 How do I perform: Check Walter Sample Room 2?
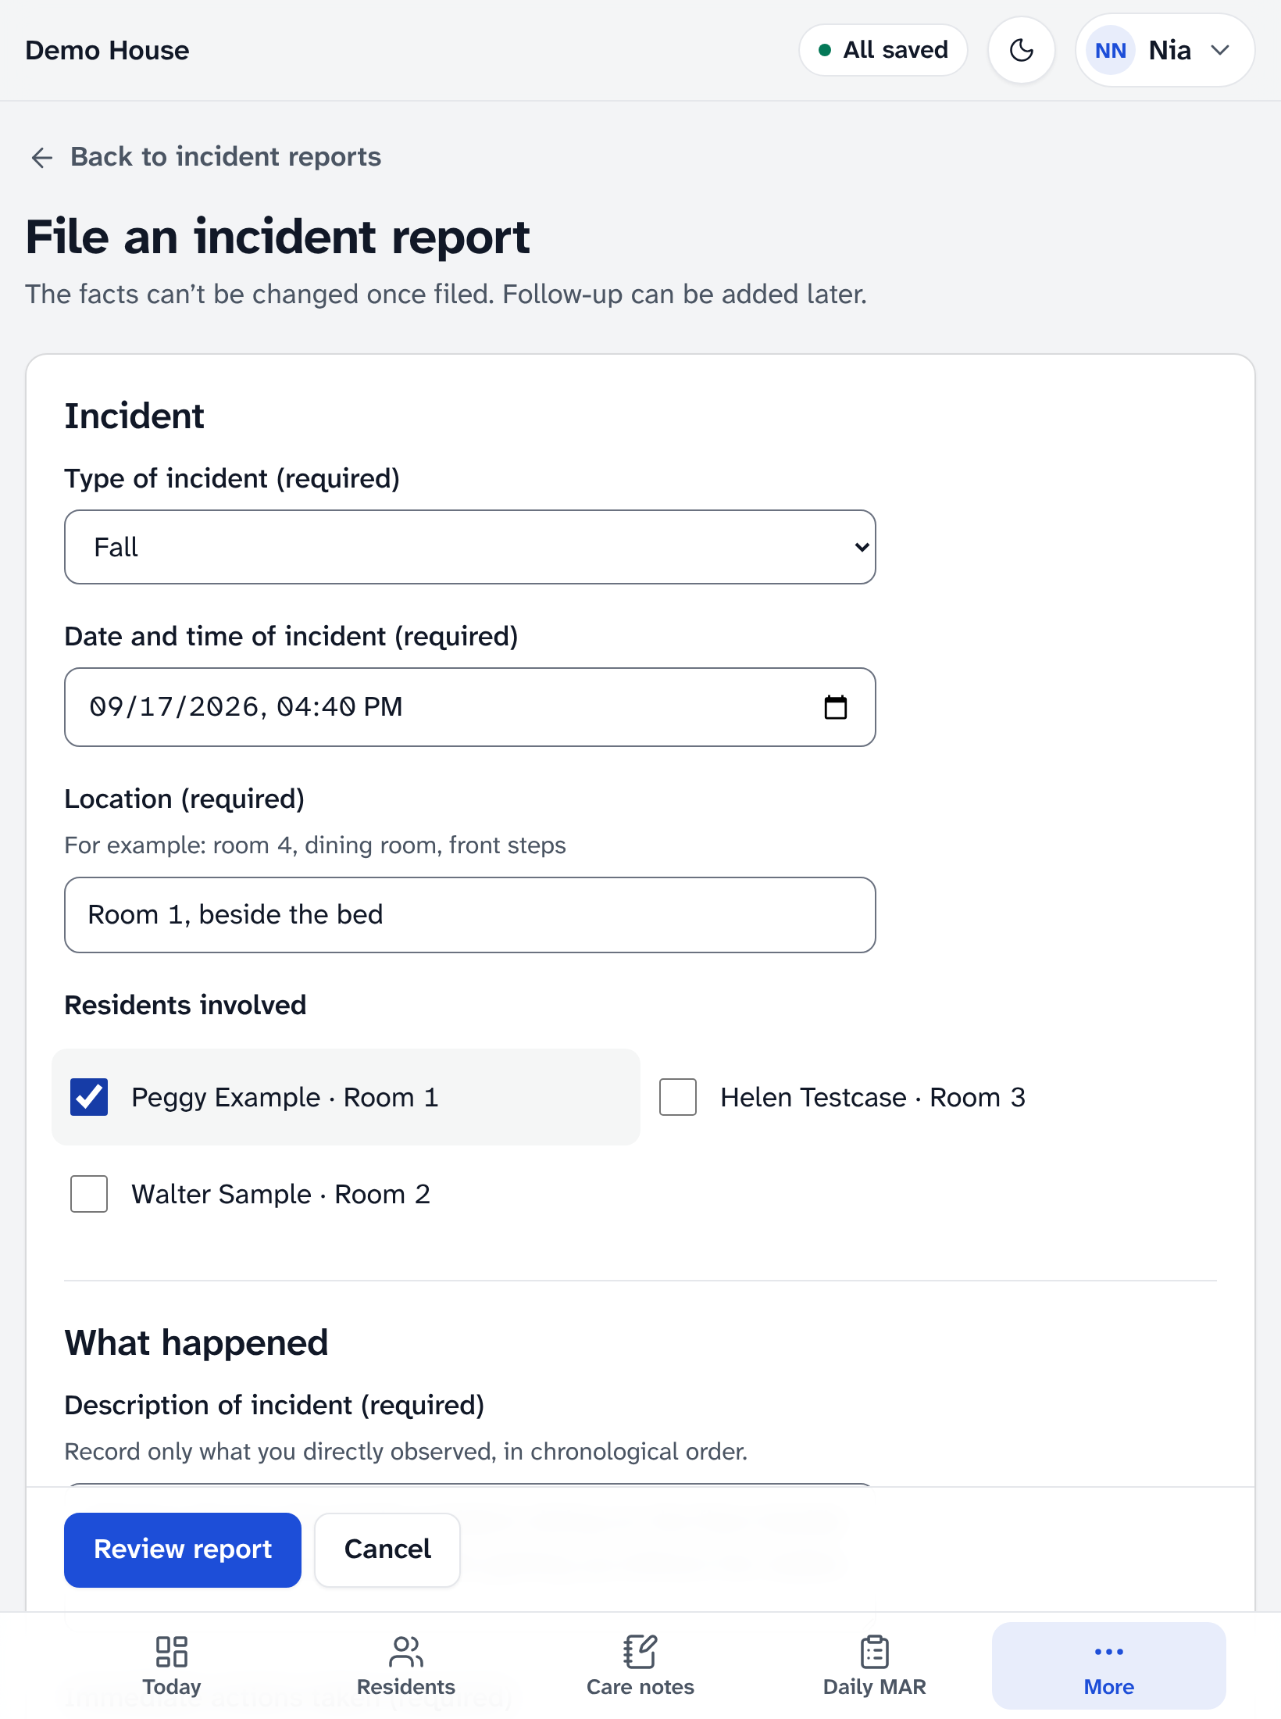(x=89, y=1194)
